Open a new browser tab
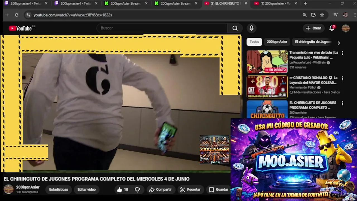This screenshot has width=357, height=201. click(x=305, y=3)
